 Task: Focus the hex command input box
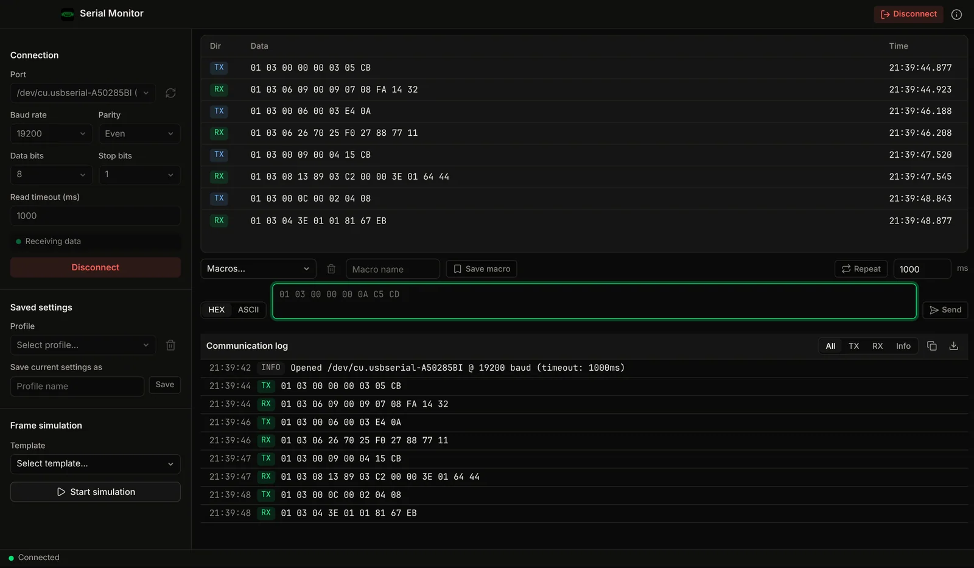pos(594,301)
